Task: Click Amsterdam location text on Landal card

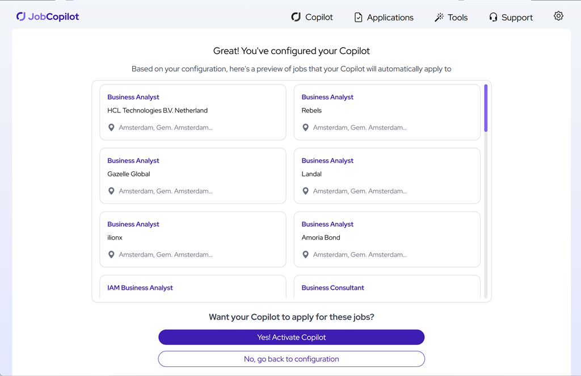Action: point(360,191)
